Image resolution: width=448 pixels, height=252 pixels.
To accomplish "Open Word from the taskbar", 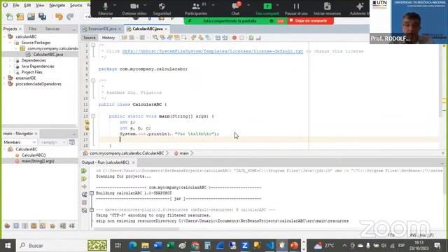I will click(x=157, y=246).
